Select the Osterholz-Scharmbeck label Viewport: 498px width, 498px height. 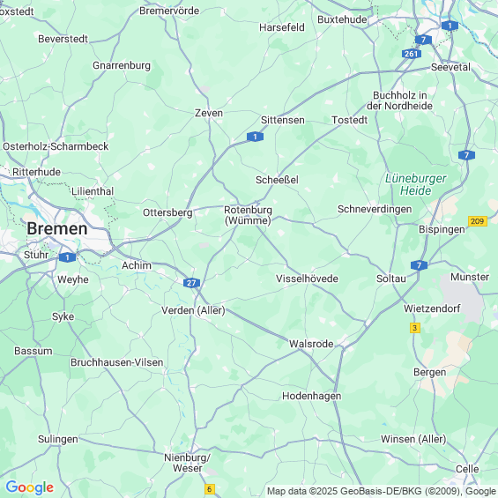click(56, 146)
